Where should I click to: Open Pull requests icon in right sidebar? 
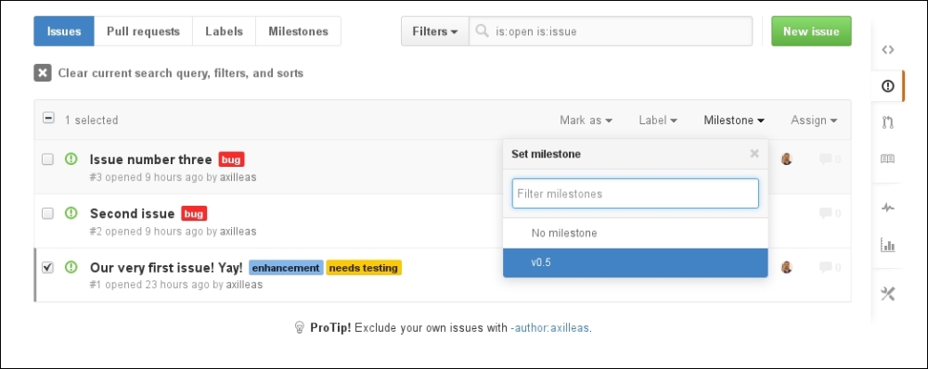coord(887,123)
